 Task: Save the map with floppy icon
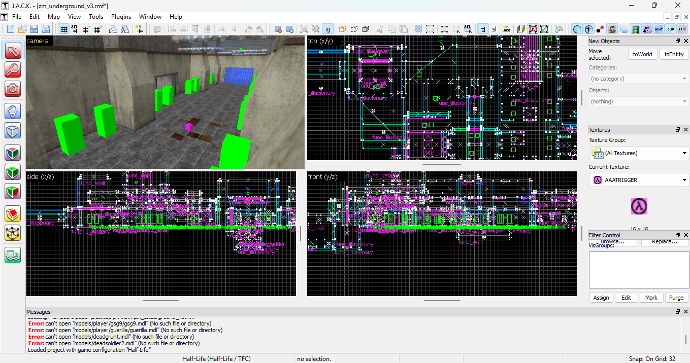[x=33, y=29]
